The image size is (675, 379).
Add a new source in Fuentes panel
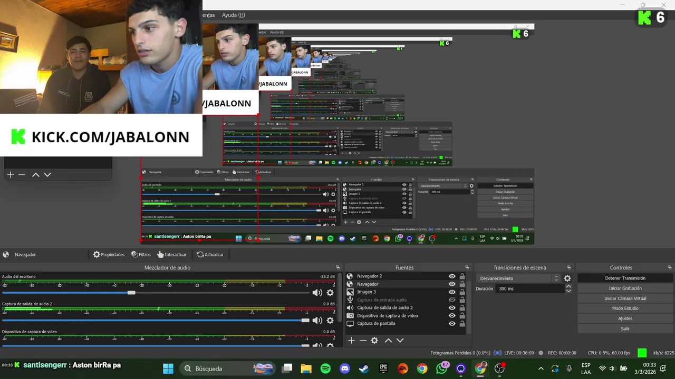tap(351, 341)
